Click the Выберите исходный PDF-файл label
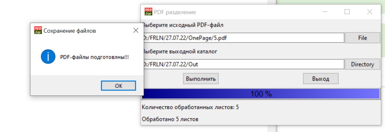This screenshot has height=132, width=385. click(x=183, y=25)
